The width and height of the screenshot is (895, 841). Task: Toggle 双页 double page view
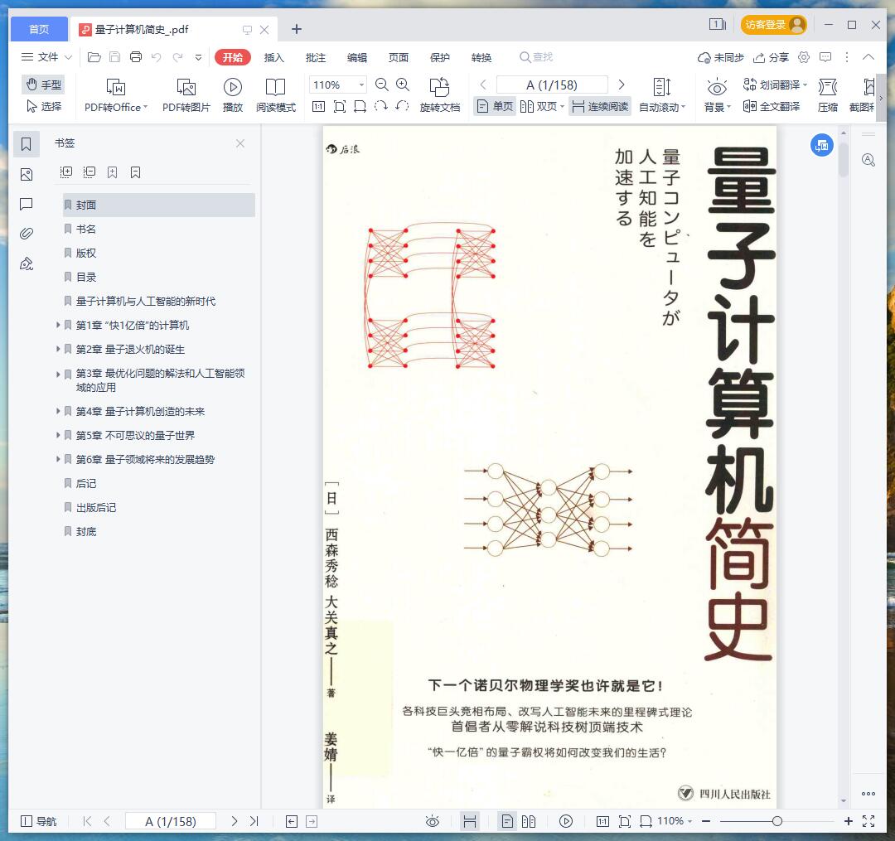pyautogui.click(x=542, y=106)
